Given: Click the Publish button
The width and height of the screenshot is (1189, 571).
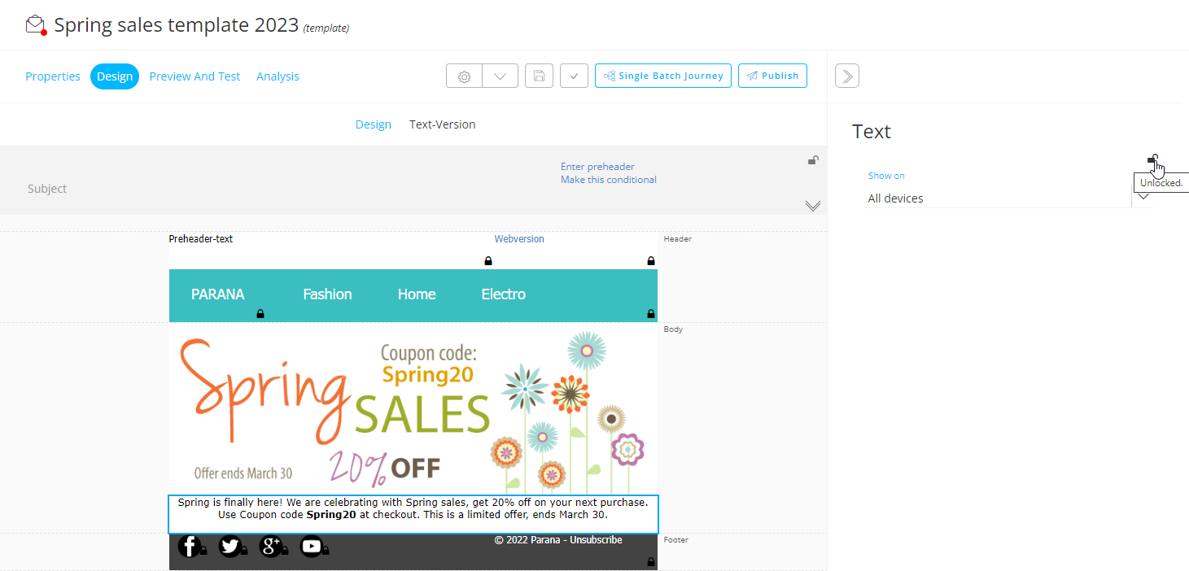Looking at the screenshot, I should (772, 76).
